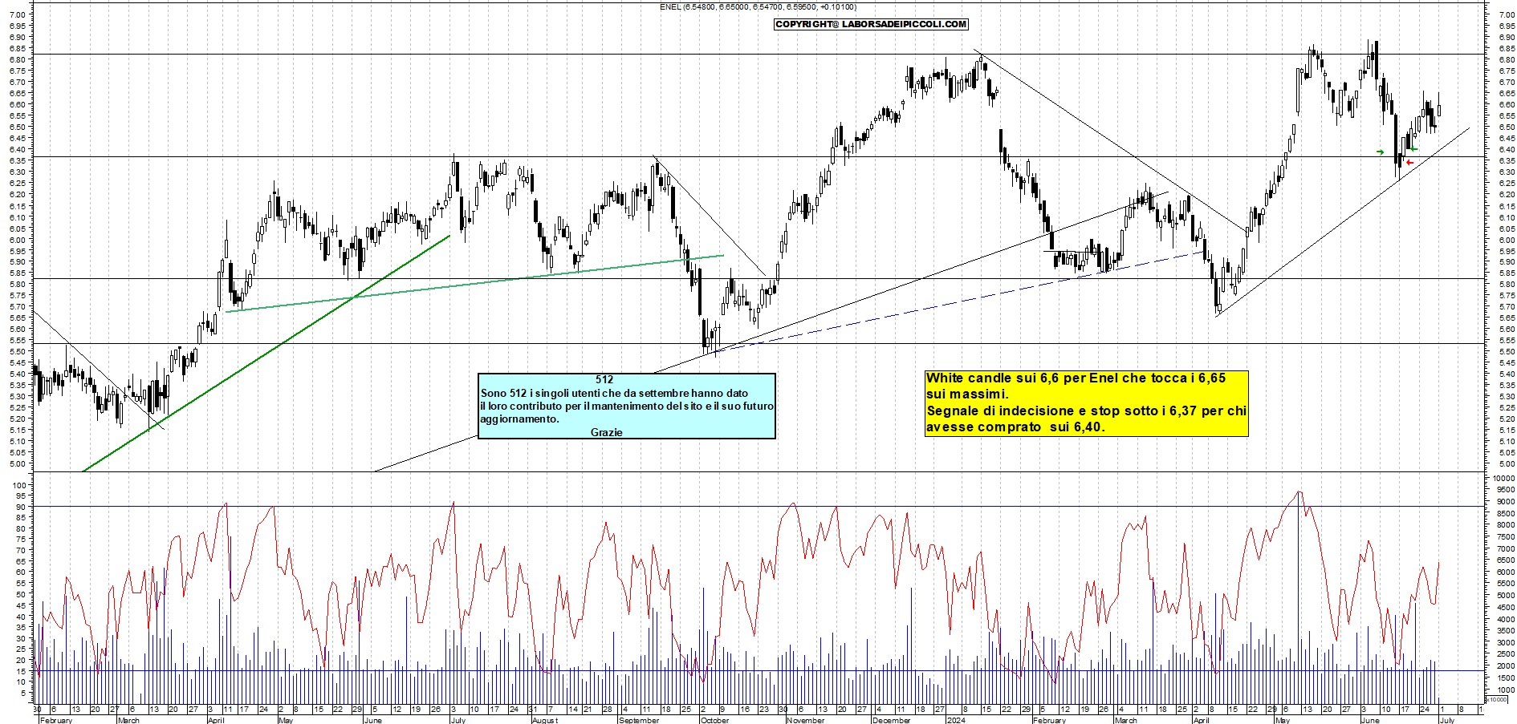Screen dimensions: 1517x724
Task: Click the '3500' volume axis value
Action: click(1505, 631)
